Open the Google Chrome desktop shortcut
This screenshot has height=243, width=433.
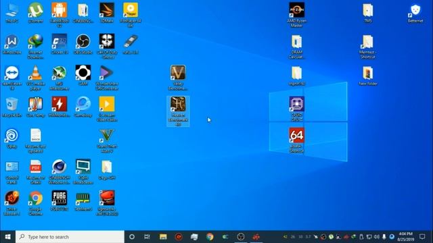point(36,204)
